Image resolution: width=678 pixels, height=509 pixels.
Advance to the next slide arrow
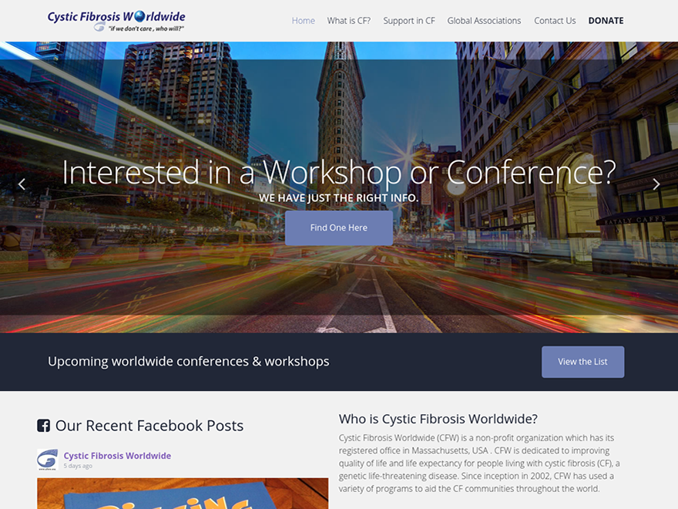(656, 184)
